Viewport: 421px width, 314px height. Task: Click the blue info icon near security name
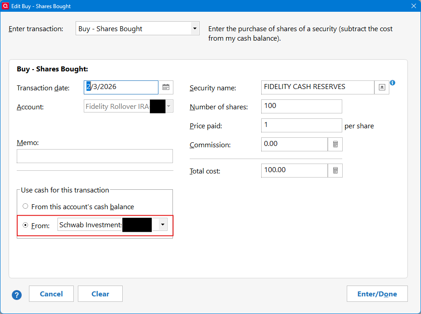[x=392, y=83]
